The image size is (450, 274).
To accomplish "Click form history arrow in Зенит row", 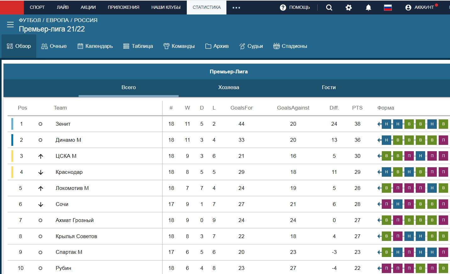I will (379, 124).
